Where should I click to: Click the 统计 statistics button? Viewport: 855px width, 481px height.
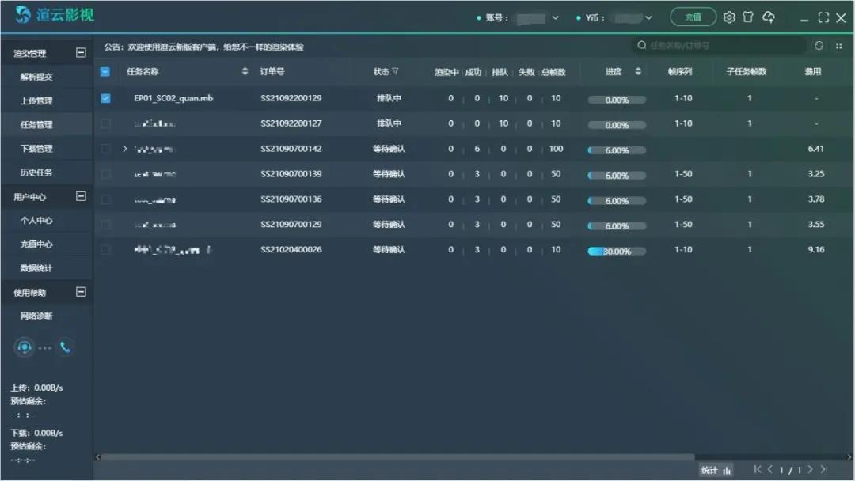pyautogui.click(x=715, y=470)
